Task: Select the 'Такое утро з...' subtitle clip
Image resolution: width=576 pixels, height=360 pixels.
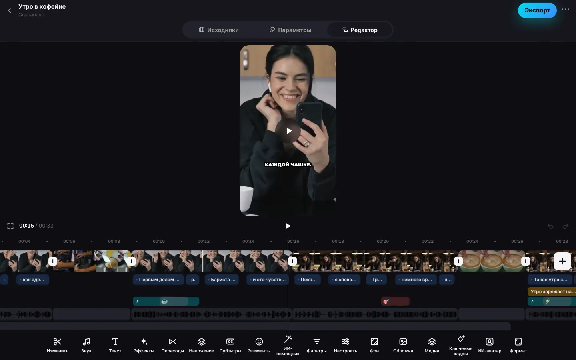Action: pos(550,280)
